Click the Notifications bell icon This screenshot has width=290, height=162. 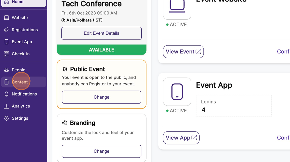6,94
